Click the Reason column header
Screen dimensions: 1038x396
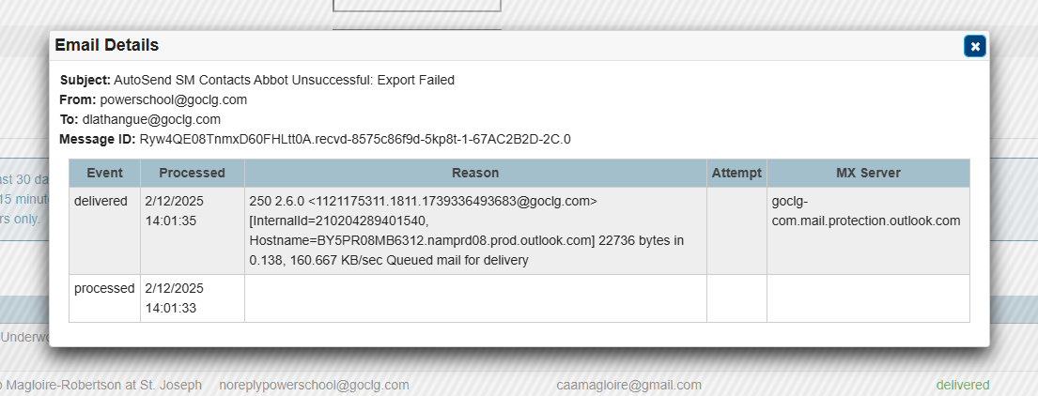point(475,174)
